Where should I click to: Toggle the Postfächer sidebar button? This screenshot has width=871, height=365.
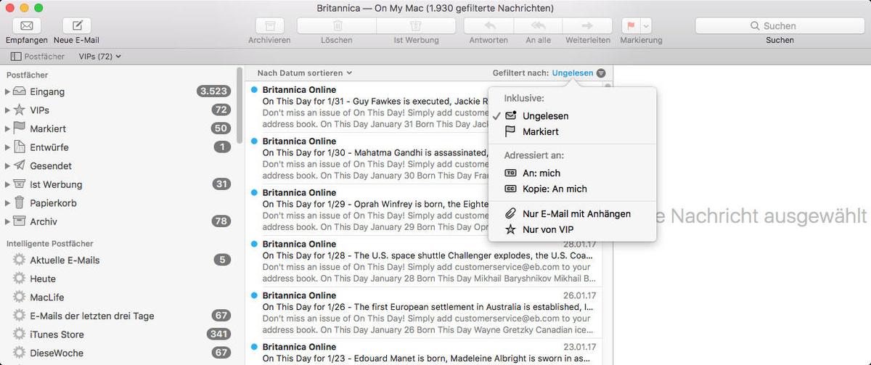(x=38, y=56)
